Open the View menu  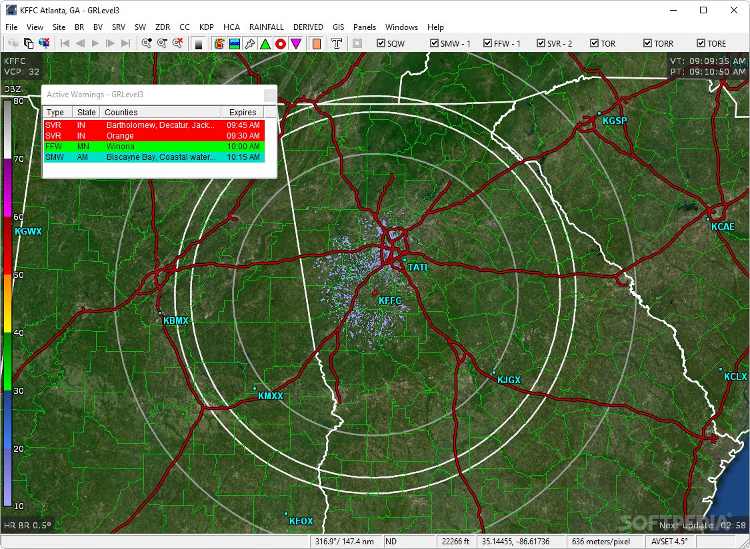35,27
